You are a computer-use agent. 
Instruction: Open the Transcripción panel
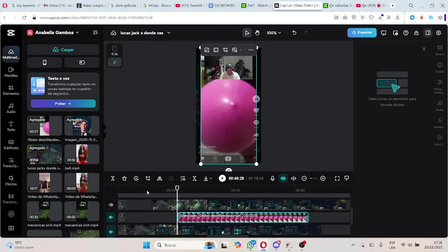tap(11, 163)
